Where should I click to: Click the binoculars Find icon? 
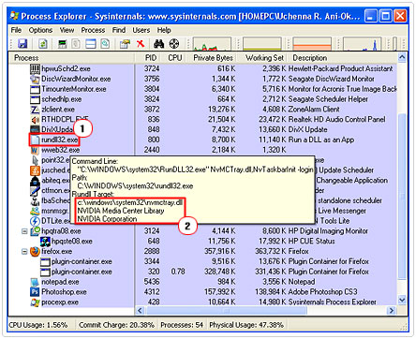[x=159, y=43]
